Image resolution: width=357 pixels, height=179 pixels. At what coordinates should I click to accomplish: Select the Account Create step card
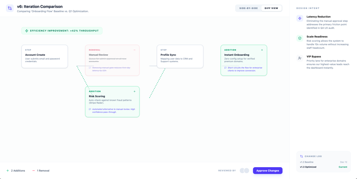45,56
